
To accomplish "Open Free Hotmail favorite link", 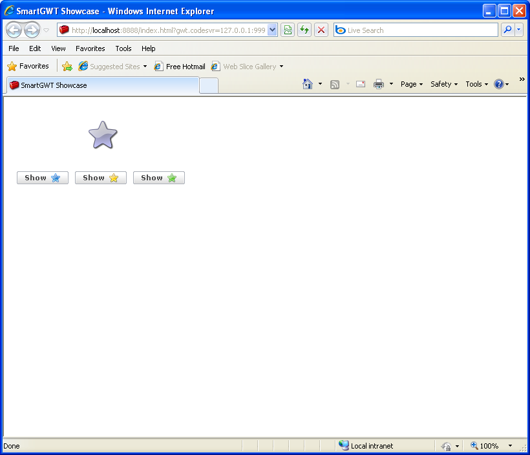I will 180,67.
